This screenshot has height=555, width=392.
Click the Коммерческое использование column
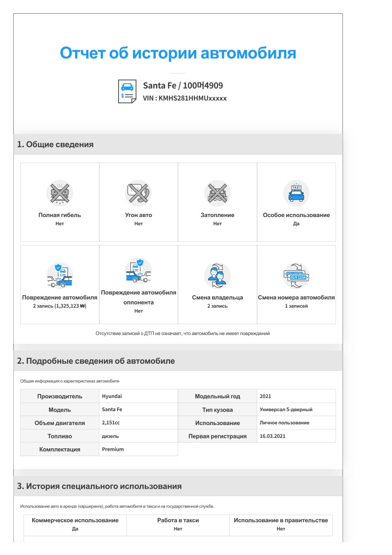(x=75, y=524)
